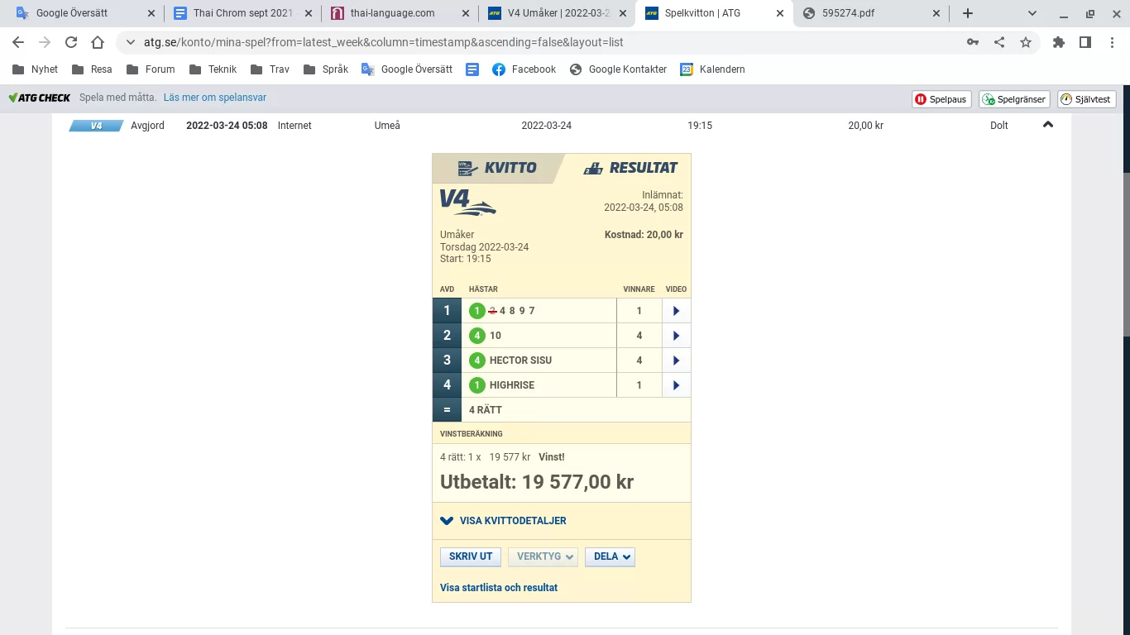The height and width of the screenshot is (635, 1130).
Task: Open Chrome extensions puzzle icon
Action: coord(1059,43)
